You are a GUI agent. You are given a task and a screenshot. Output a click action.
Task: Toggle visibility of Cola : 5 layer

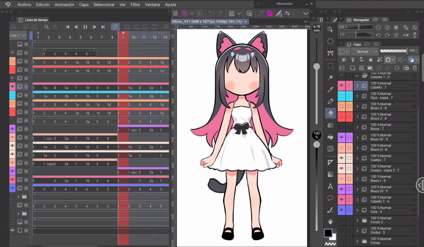341,211
